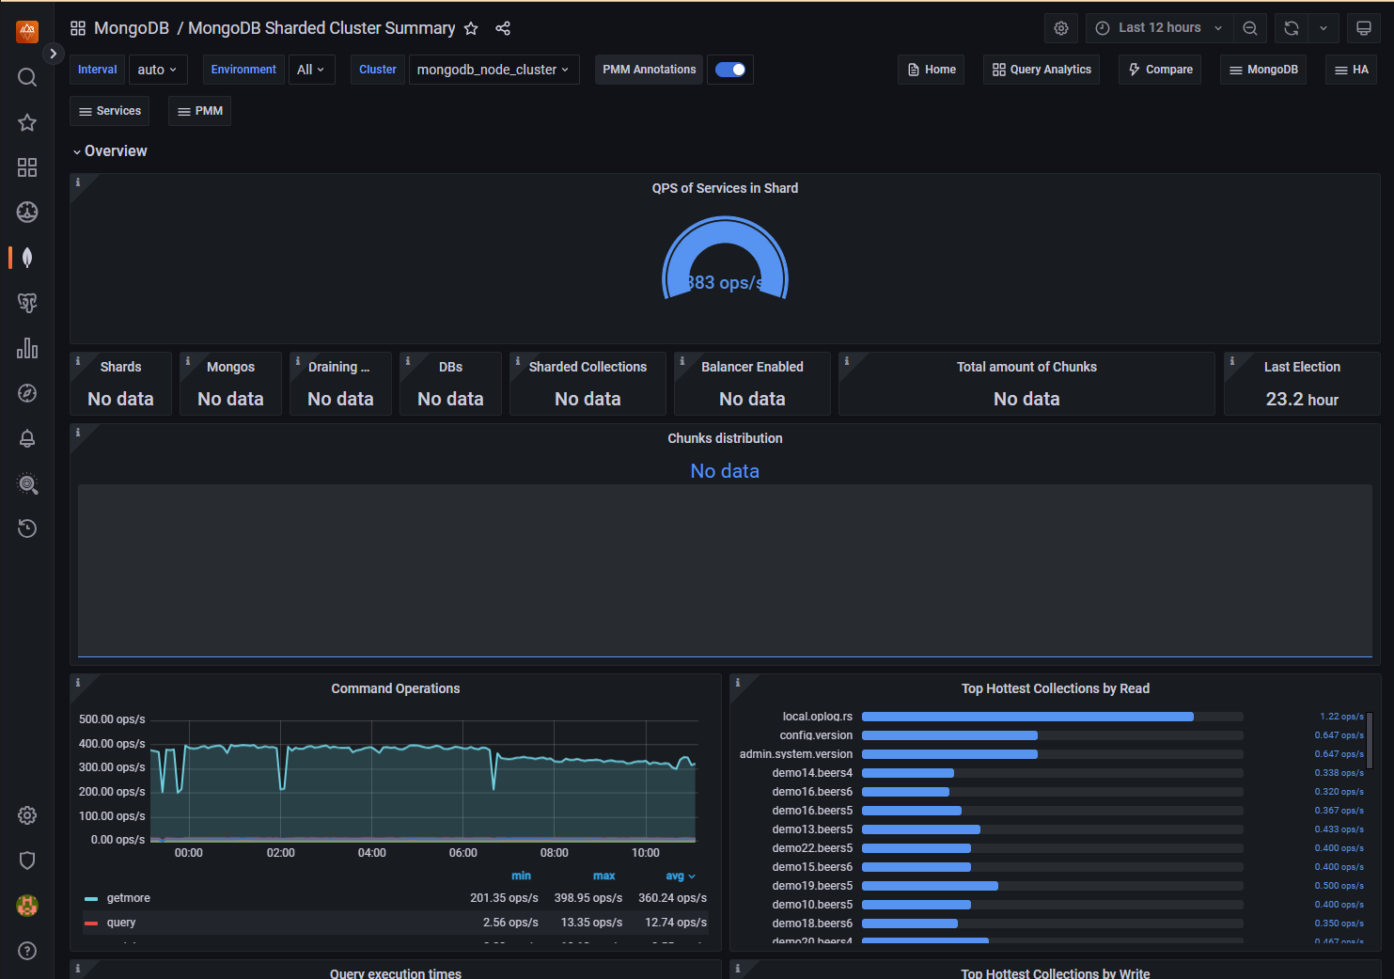Show info for the Last Election panel

[1232, 361]
